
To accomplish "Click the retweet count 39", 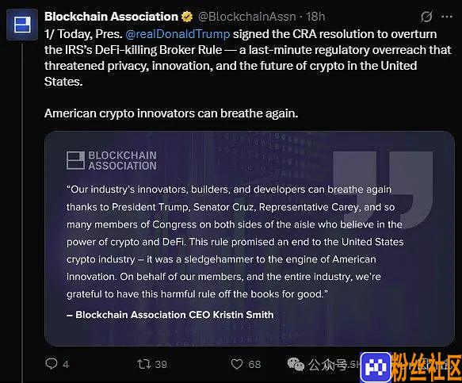I will click(161, 365).
